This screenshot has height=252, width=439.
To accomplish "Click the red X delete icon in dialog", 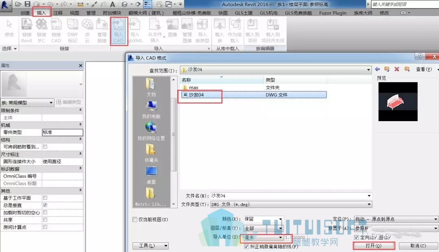I will click(397, 69).
